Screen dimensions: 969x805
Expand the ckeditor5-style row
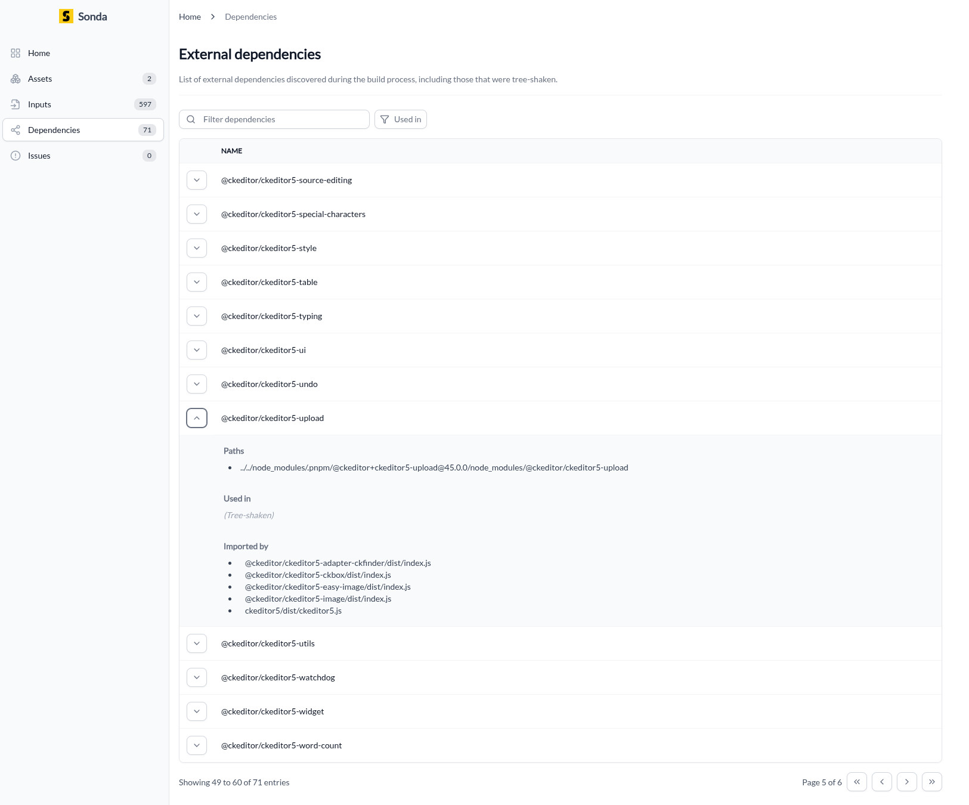click(197, 248)
